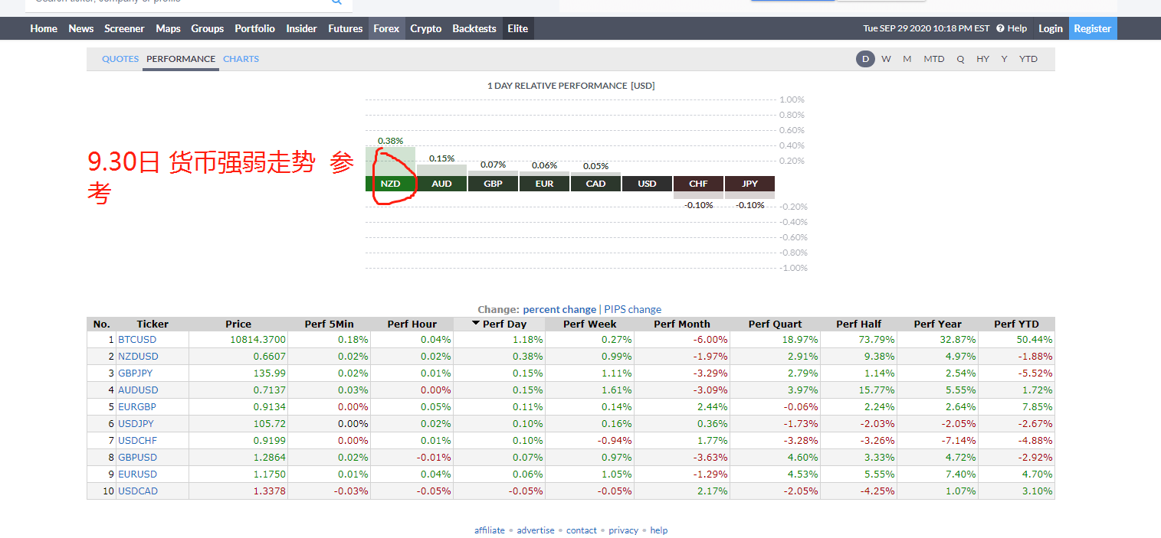Open the AUDUSD ticker link
The image size is (1161, 538).
138,390
